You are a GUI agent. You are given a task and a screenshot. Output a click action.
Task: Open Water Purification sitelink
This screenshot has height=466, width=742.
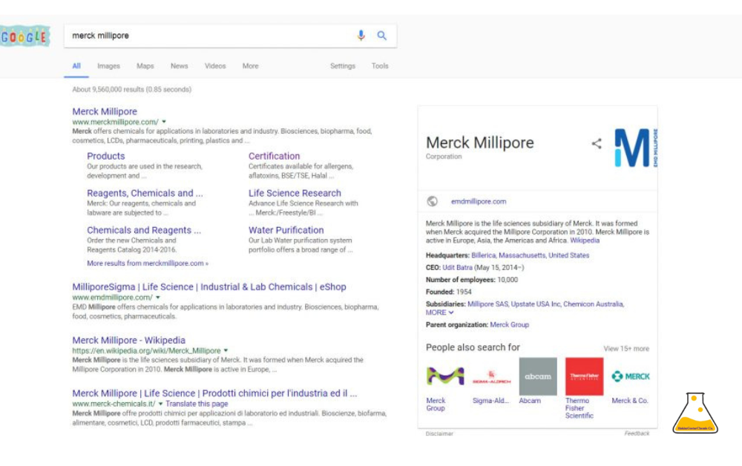[286, 230]
